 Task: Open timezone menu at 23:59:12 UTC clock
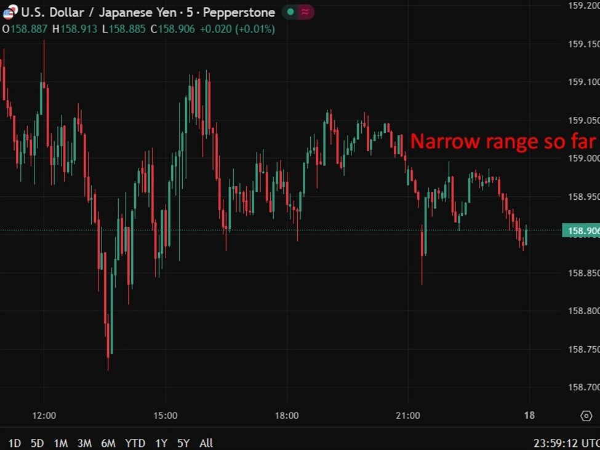[x=565, y=443]
